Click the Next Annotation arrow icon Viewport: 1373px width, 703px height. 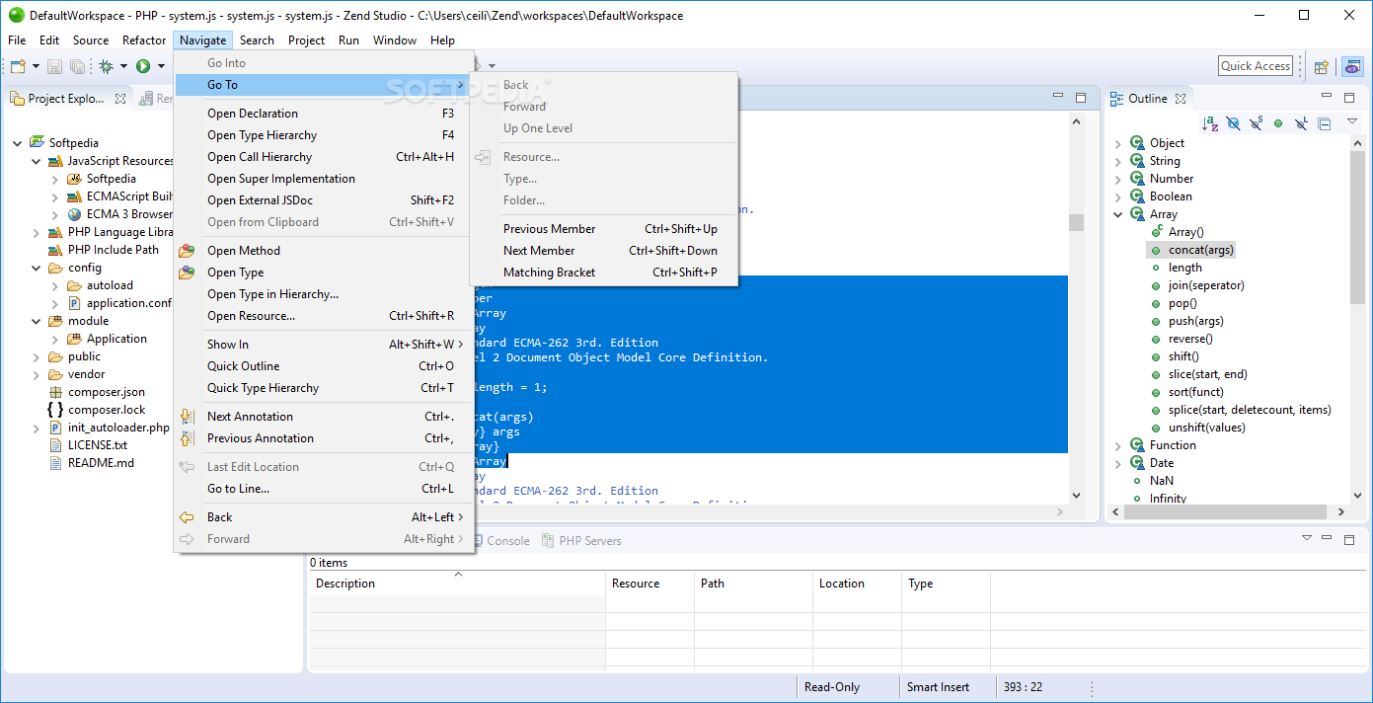pos(187,417)
